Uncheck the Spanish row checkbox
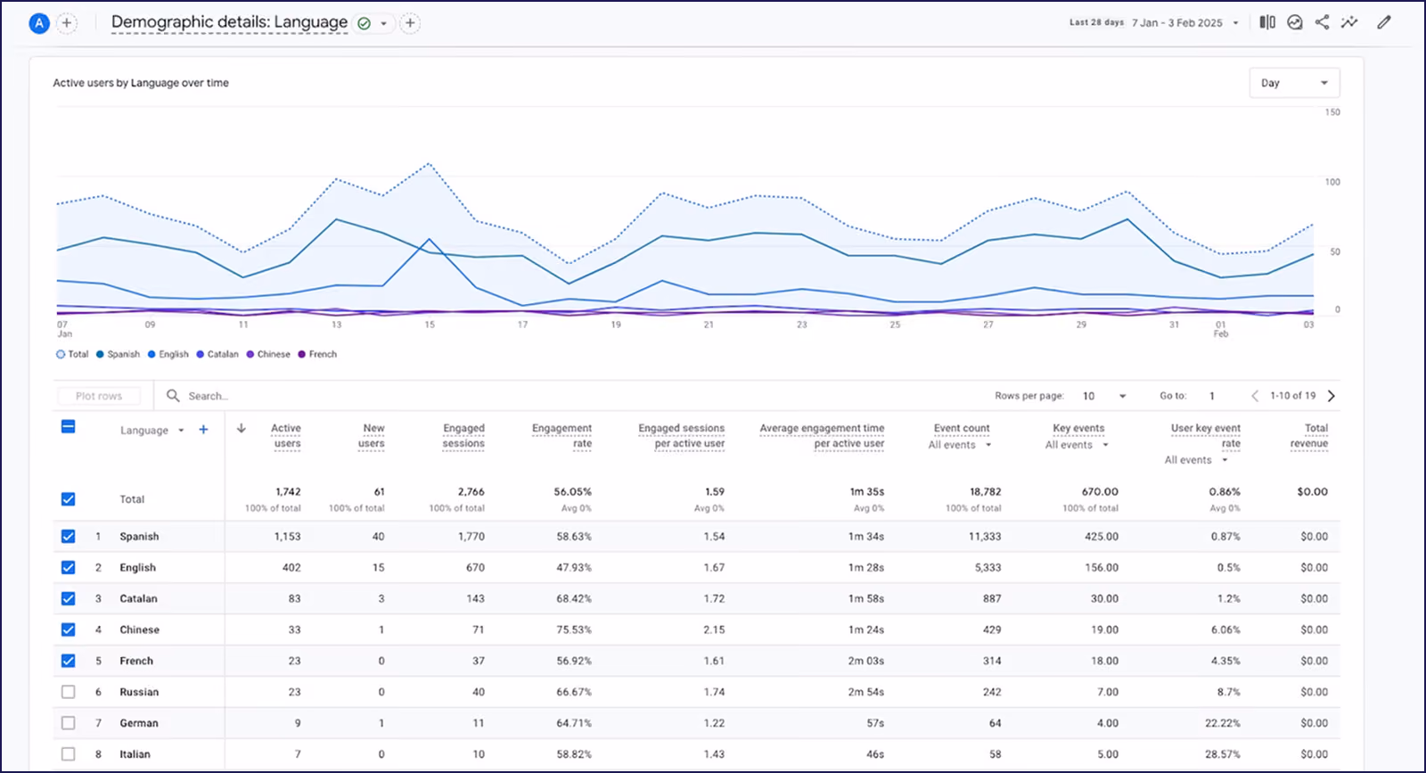Viewport: 1426px width, 773px height. click(x=68, y=537)
